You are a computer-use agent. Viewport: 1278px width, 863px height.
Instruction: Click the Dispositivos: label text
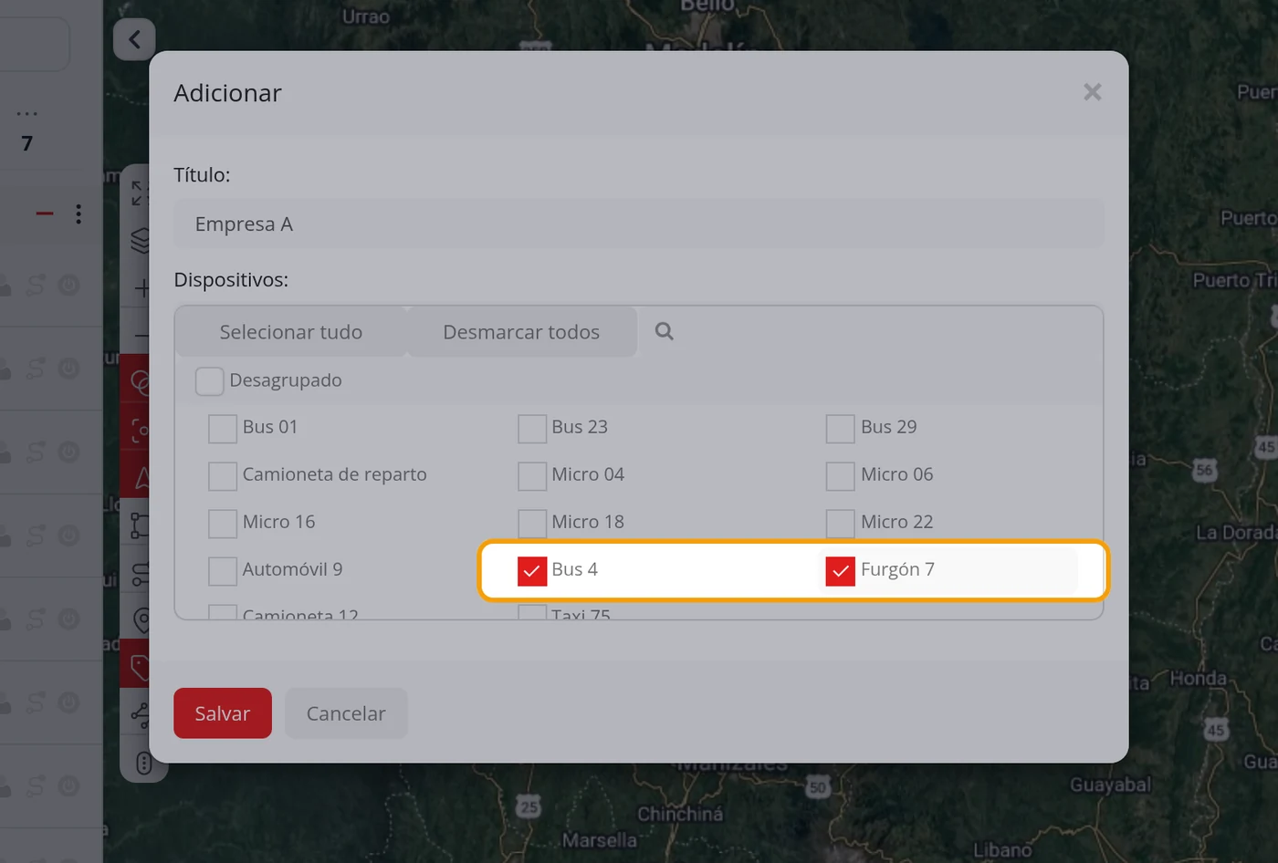click(231, 280)
